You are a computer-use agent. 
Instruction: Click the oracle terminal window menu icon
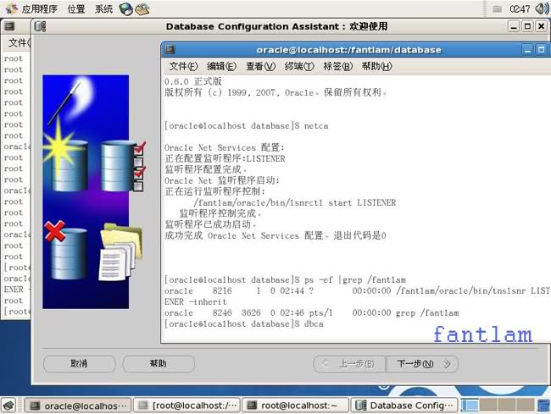[x=170, y=49]
